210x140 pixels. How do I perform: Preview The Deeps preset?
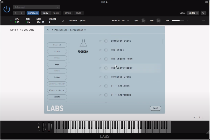tap(106, 50)
